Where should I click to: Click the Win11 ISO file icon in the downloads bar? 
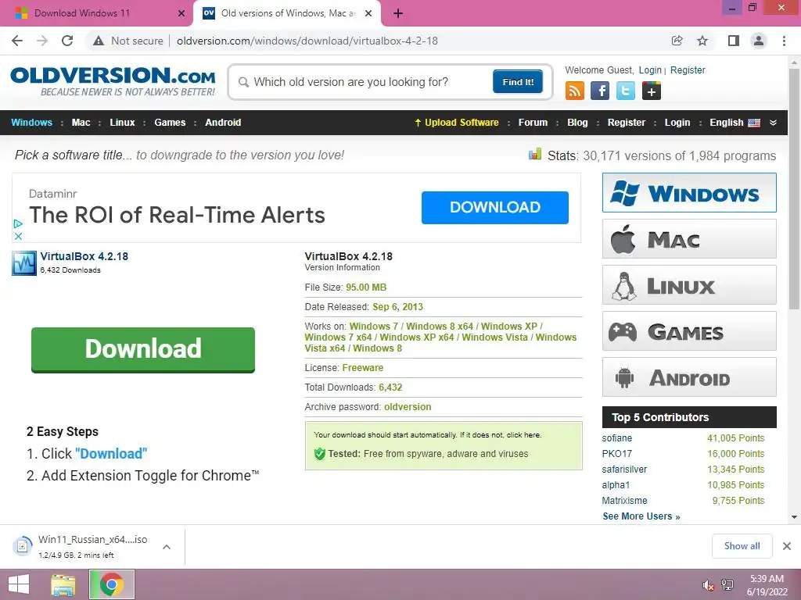tap(23, 546)
